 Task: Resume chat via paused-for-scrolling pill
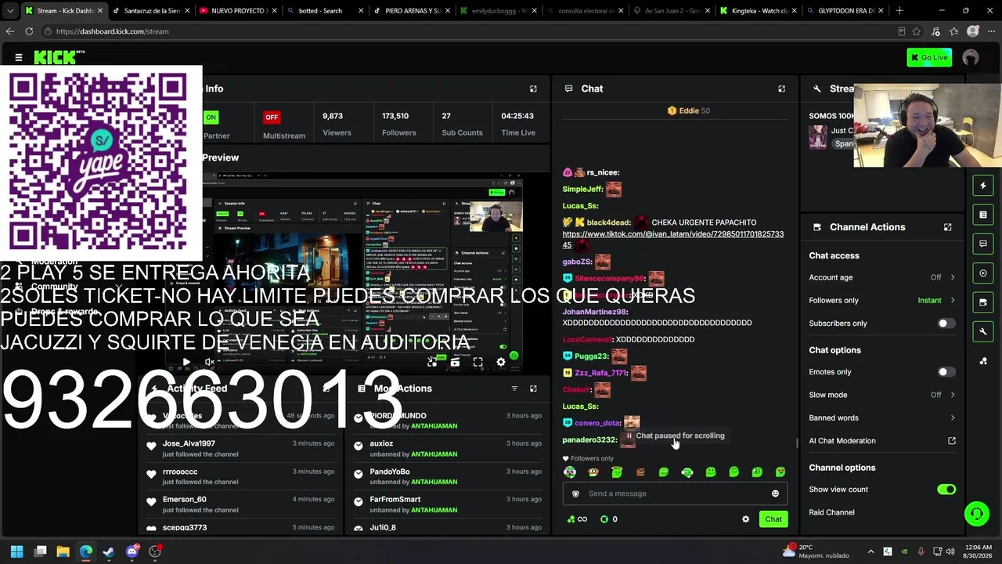[675, 436]
